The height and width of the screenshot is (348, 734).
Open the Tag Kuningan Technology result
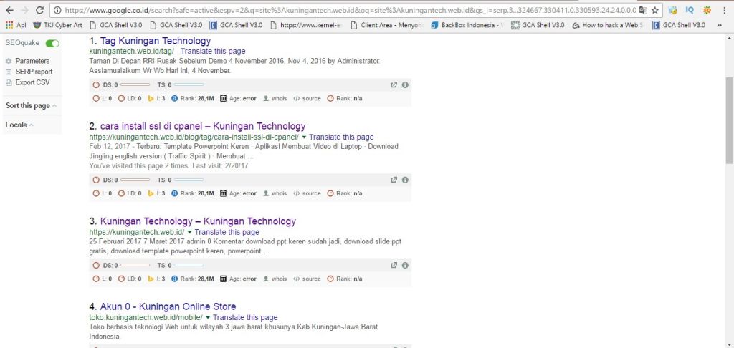[x=156, y=41]
